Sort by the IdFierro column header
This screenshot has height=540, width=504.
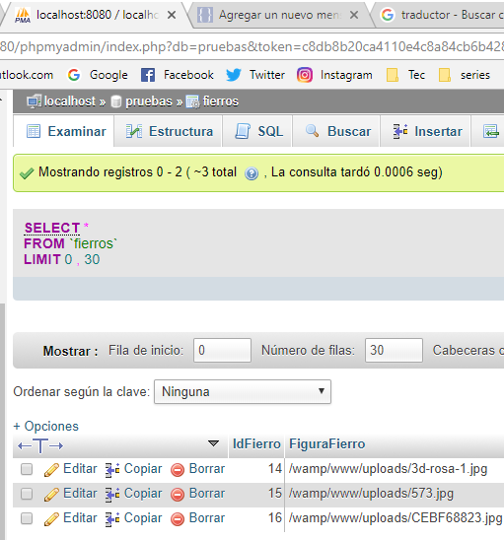click(x=256, y=443)
